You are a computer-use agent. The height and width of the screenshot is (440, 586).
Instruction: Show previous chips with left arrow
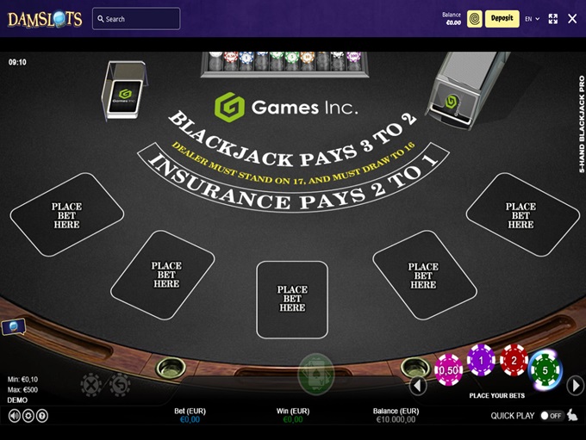418,385
